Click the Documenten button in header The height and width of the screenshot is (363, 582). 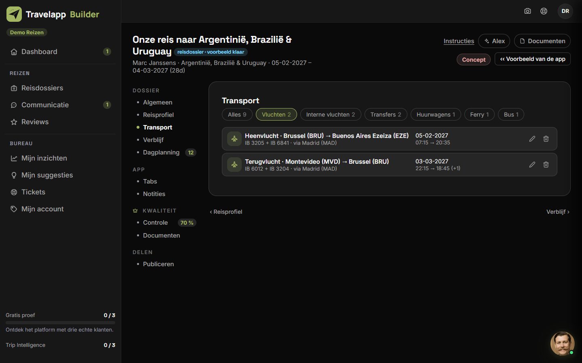pos(542,41)
